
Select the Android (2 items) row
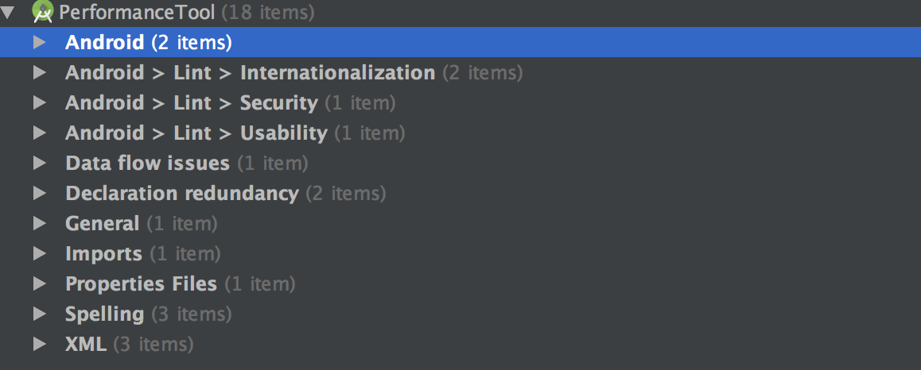(x=148, y=42)
